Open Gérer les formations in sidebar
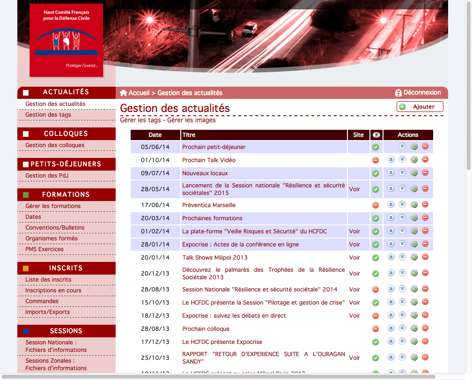The height and width of the screenshot is (380, 472). pos(53,206)
